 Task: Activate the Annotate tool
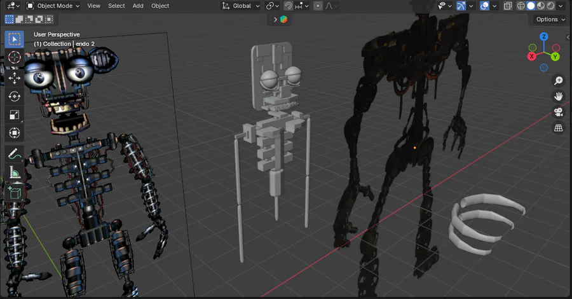(x=14, y=154)
